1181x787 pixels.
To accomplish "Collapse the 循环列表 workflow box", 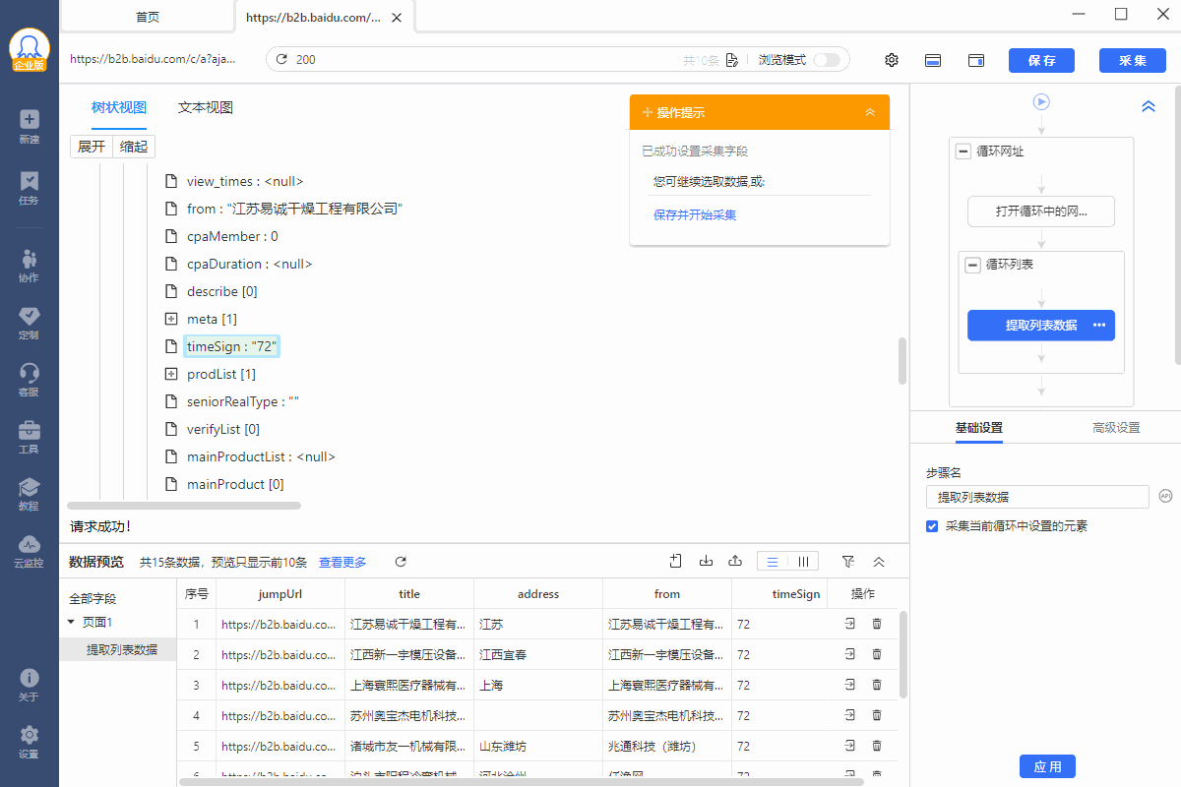I will (x=973, y=265).
